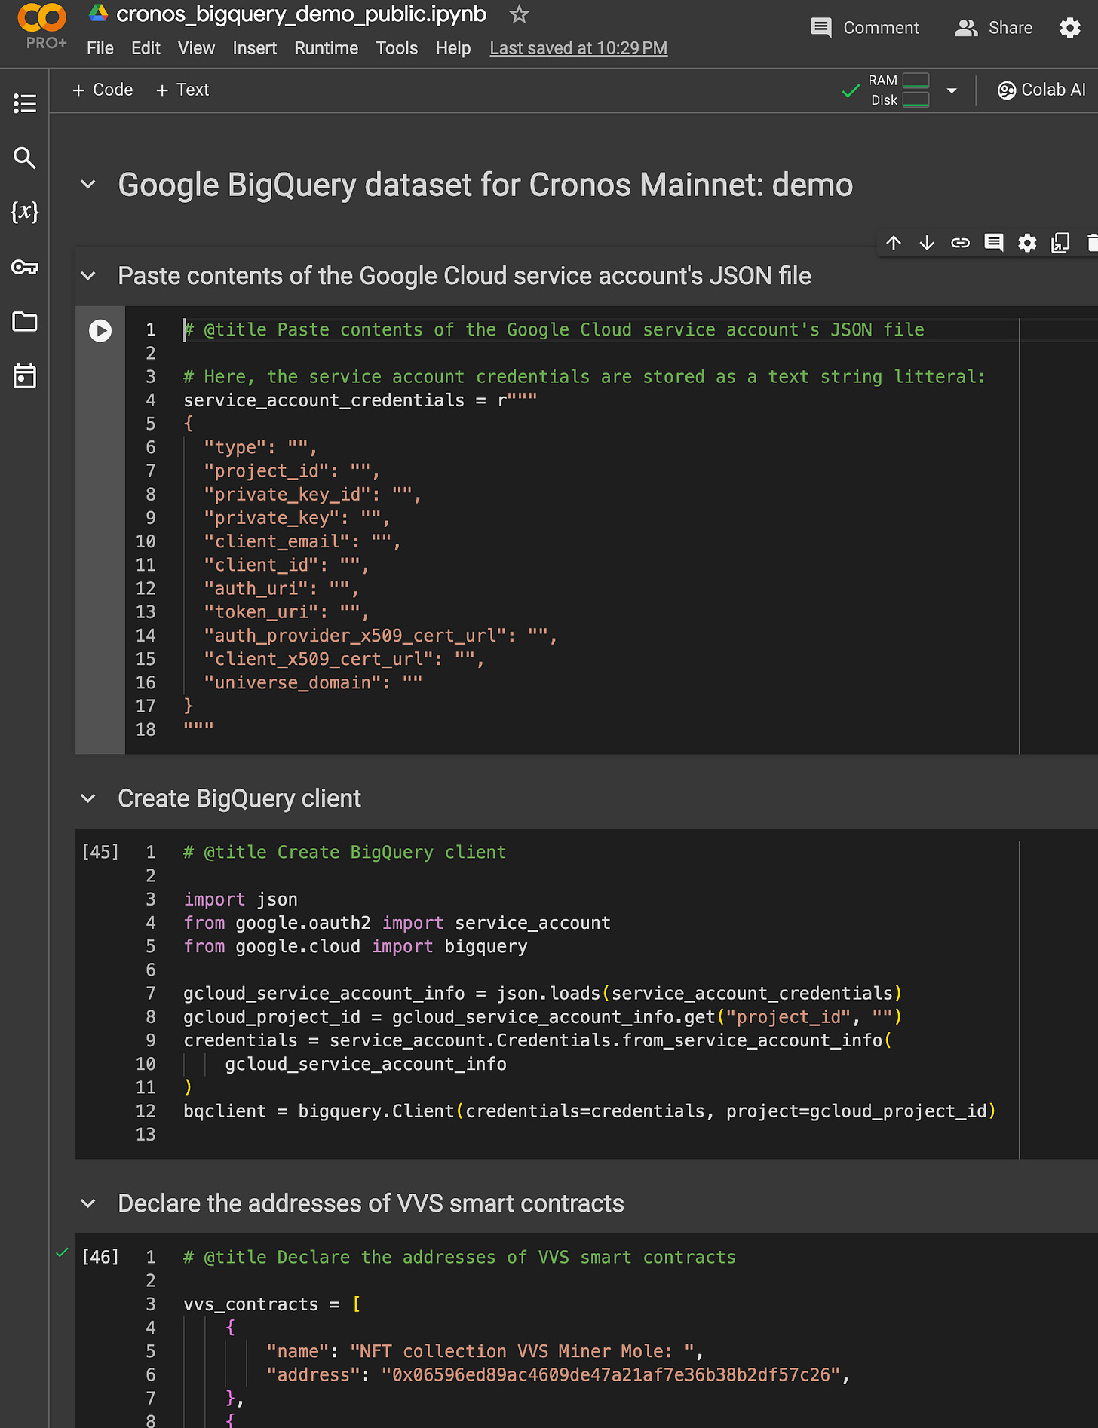Open cell editor settings gear icon
The height and width of the screenshot is (1428, 1098).
pos(1027,243)
